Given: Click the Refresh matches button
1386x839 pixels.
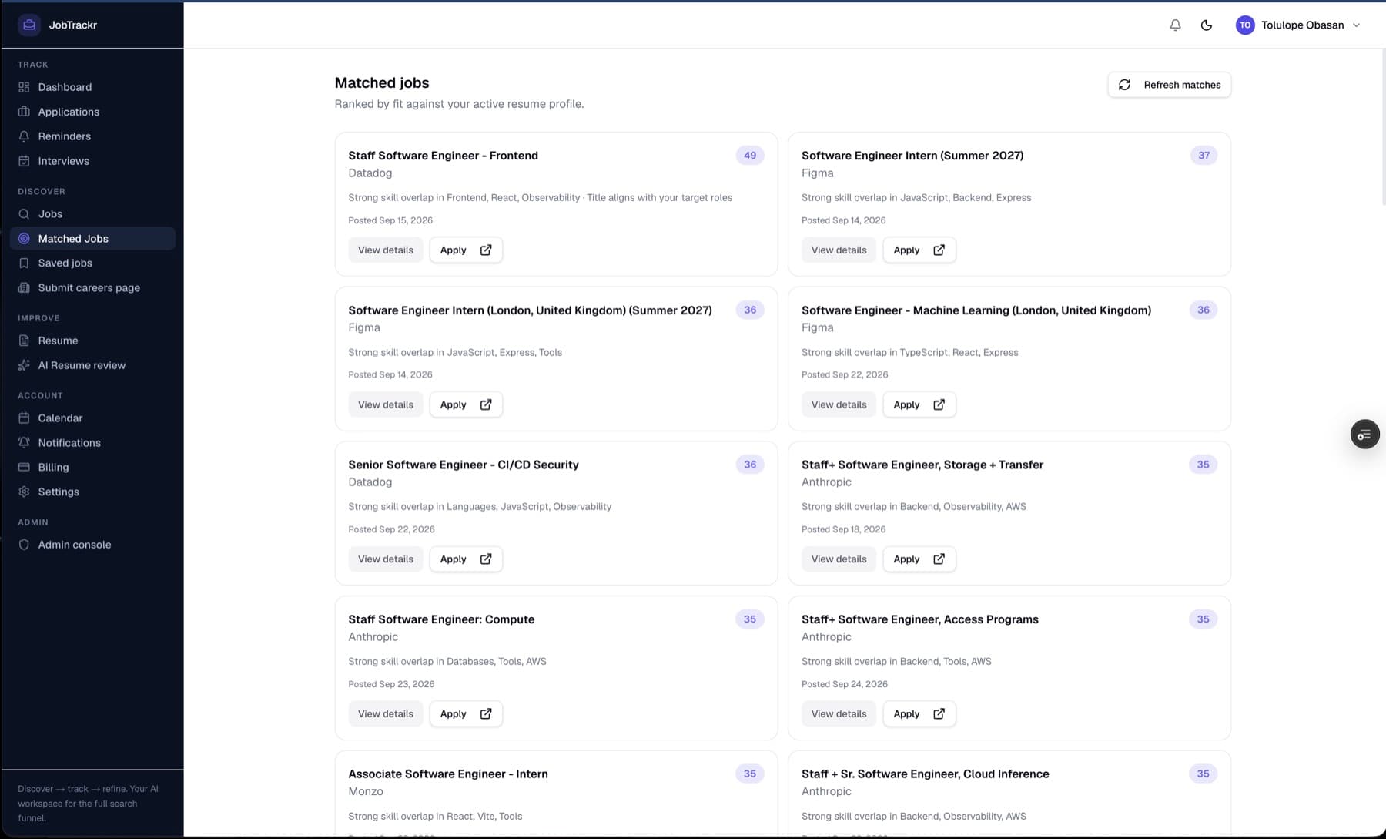Looking at the screenshot, I should click(1169, 85).
